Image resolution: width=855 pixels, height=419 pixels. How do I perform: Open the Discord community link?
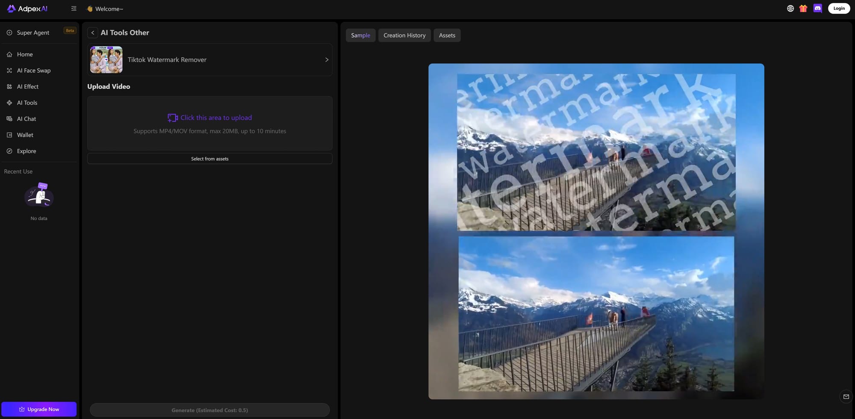(818, 8)
